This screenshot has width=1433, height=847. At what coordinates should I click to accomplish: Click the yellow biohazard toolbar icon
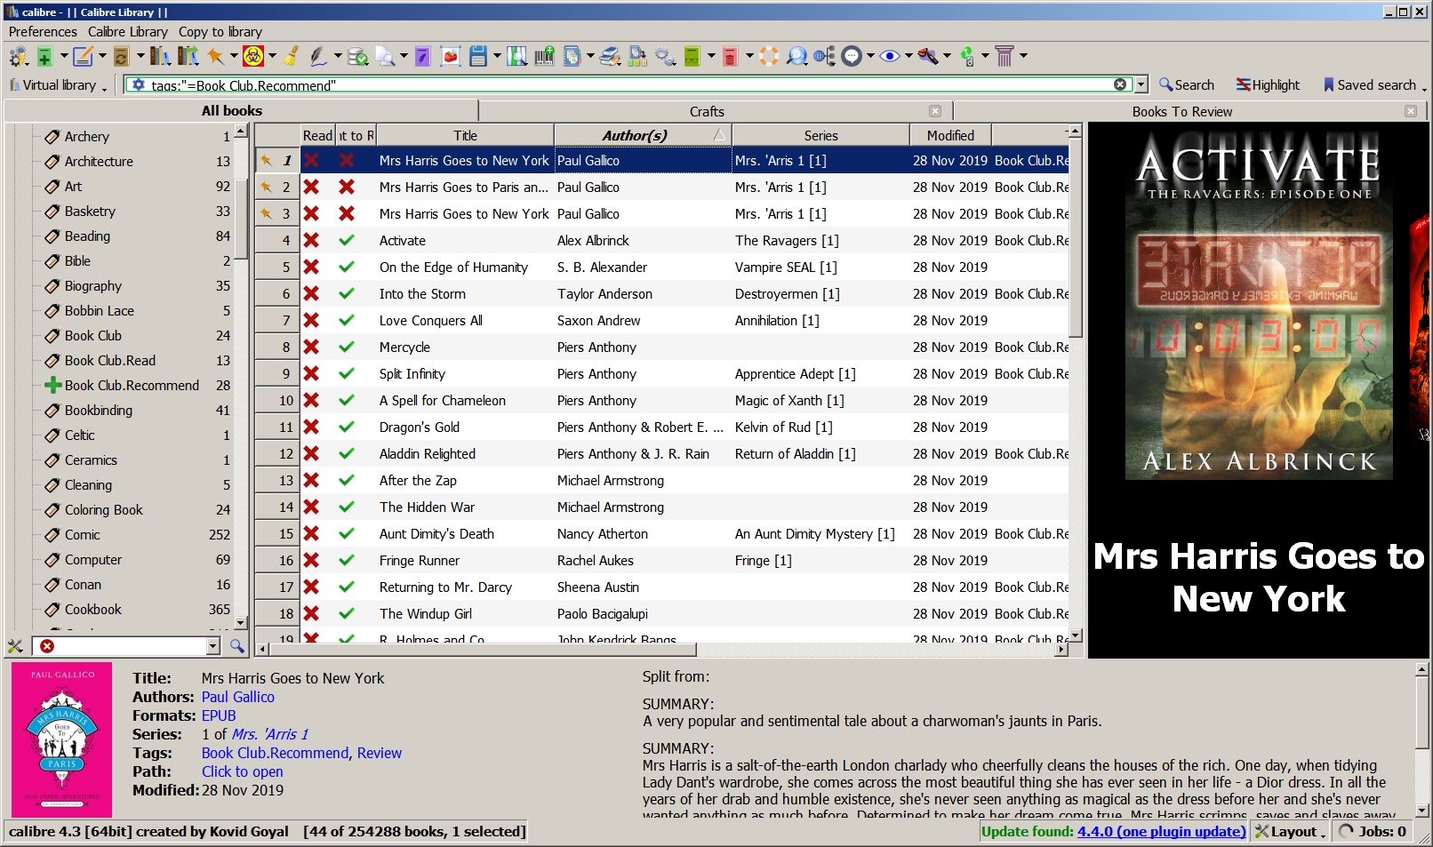253,57
